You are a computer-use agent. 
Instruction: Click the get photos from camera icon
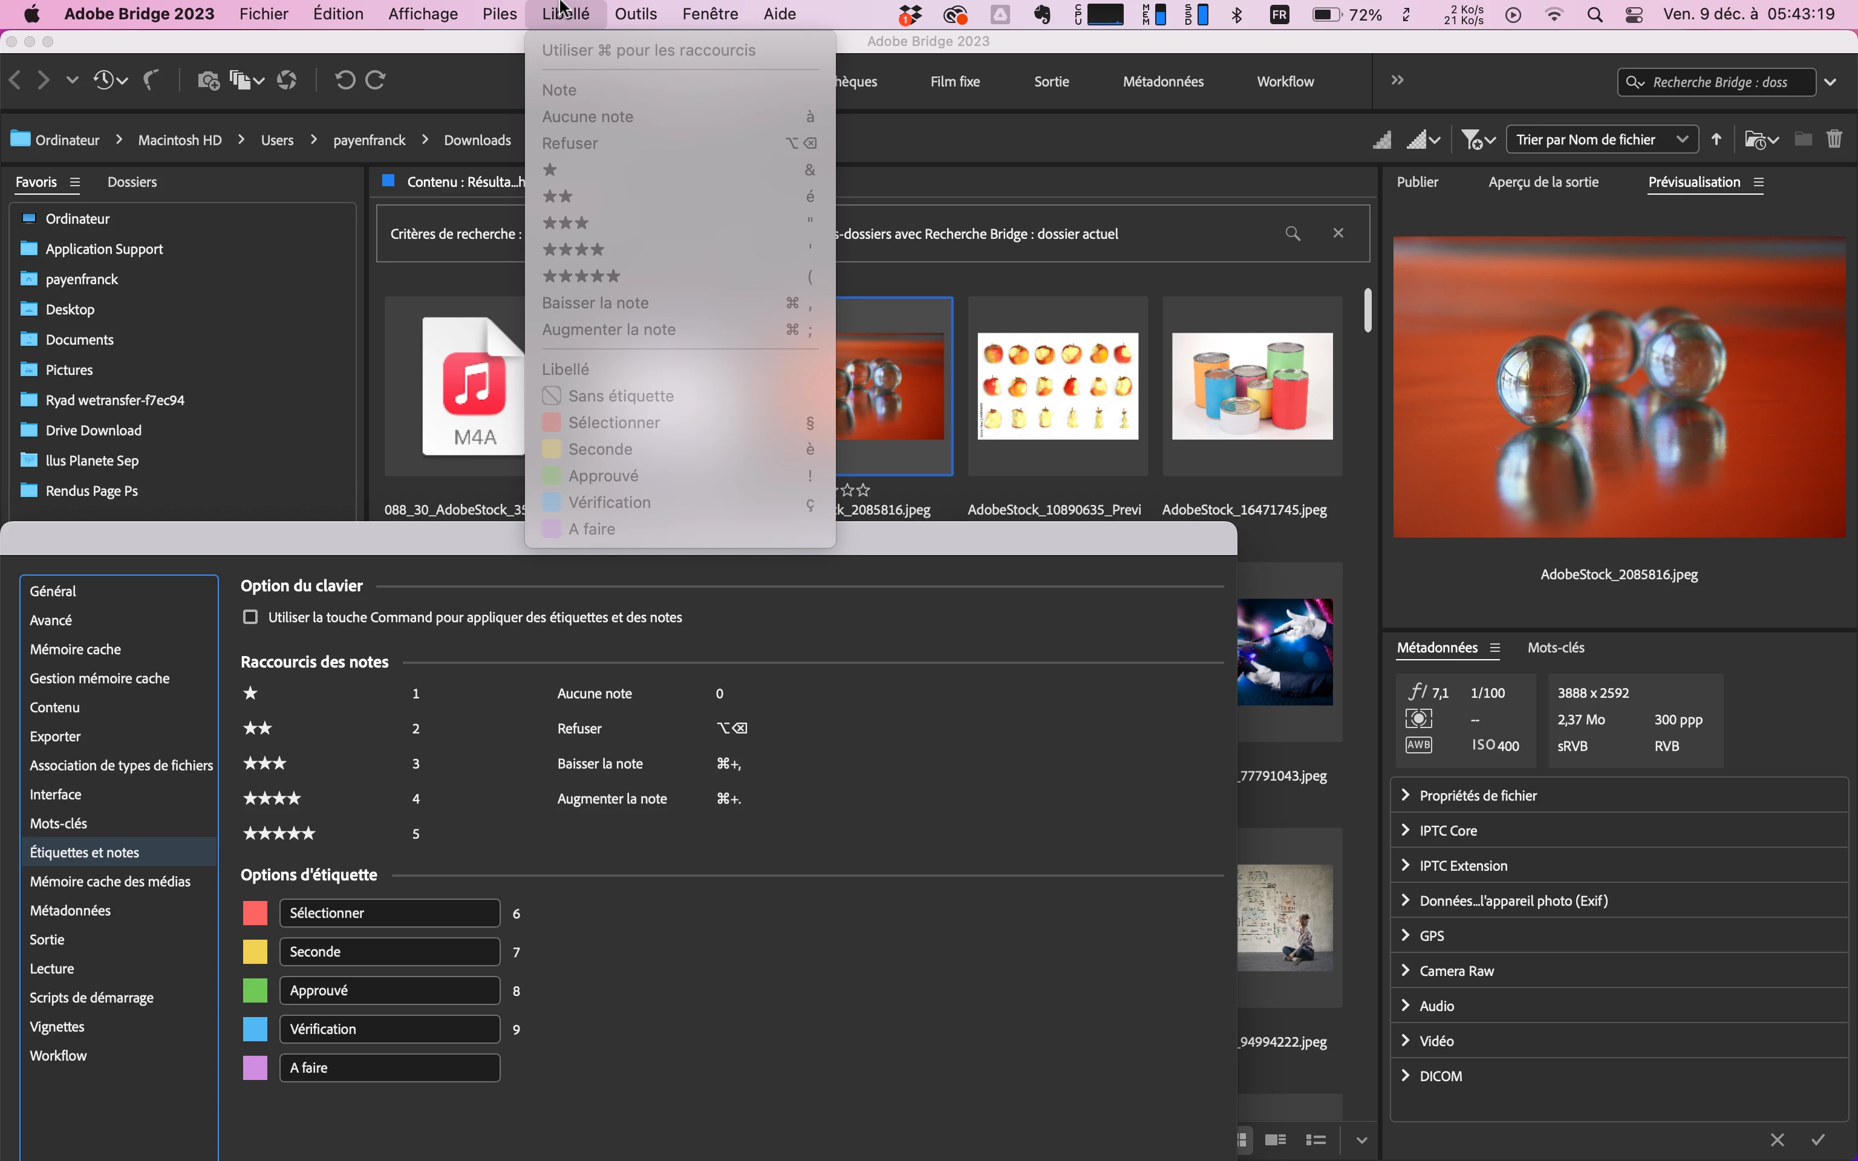click(208, 80)
